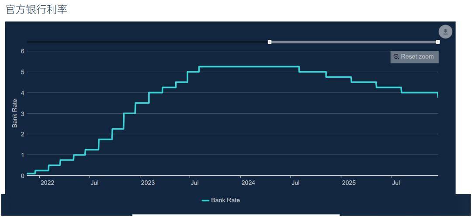472x217 pixels.
Task: Click the 官方银行利率 chart heading
Action: 36,9
